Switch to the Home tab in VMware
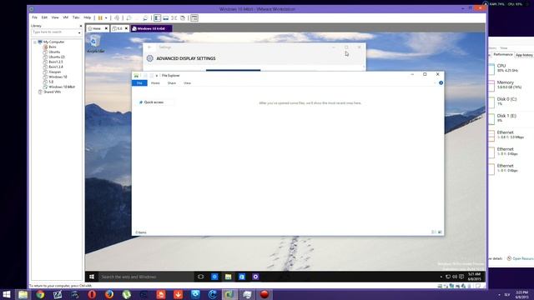 tap(95, 28)
